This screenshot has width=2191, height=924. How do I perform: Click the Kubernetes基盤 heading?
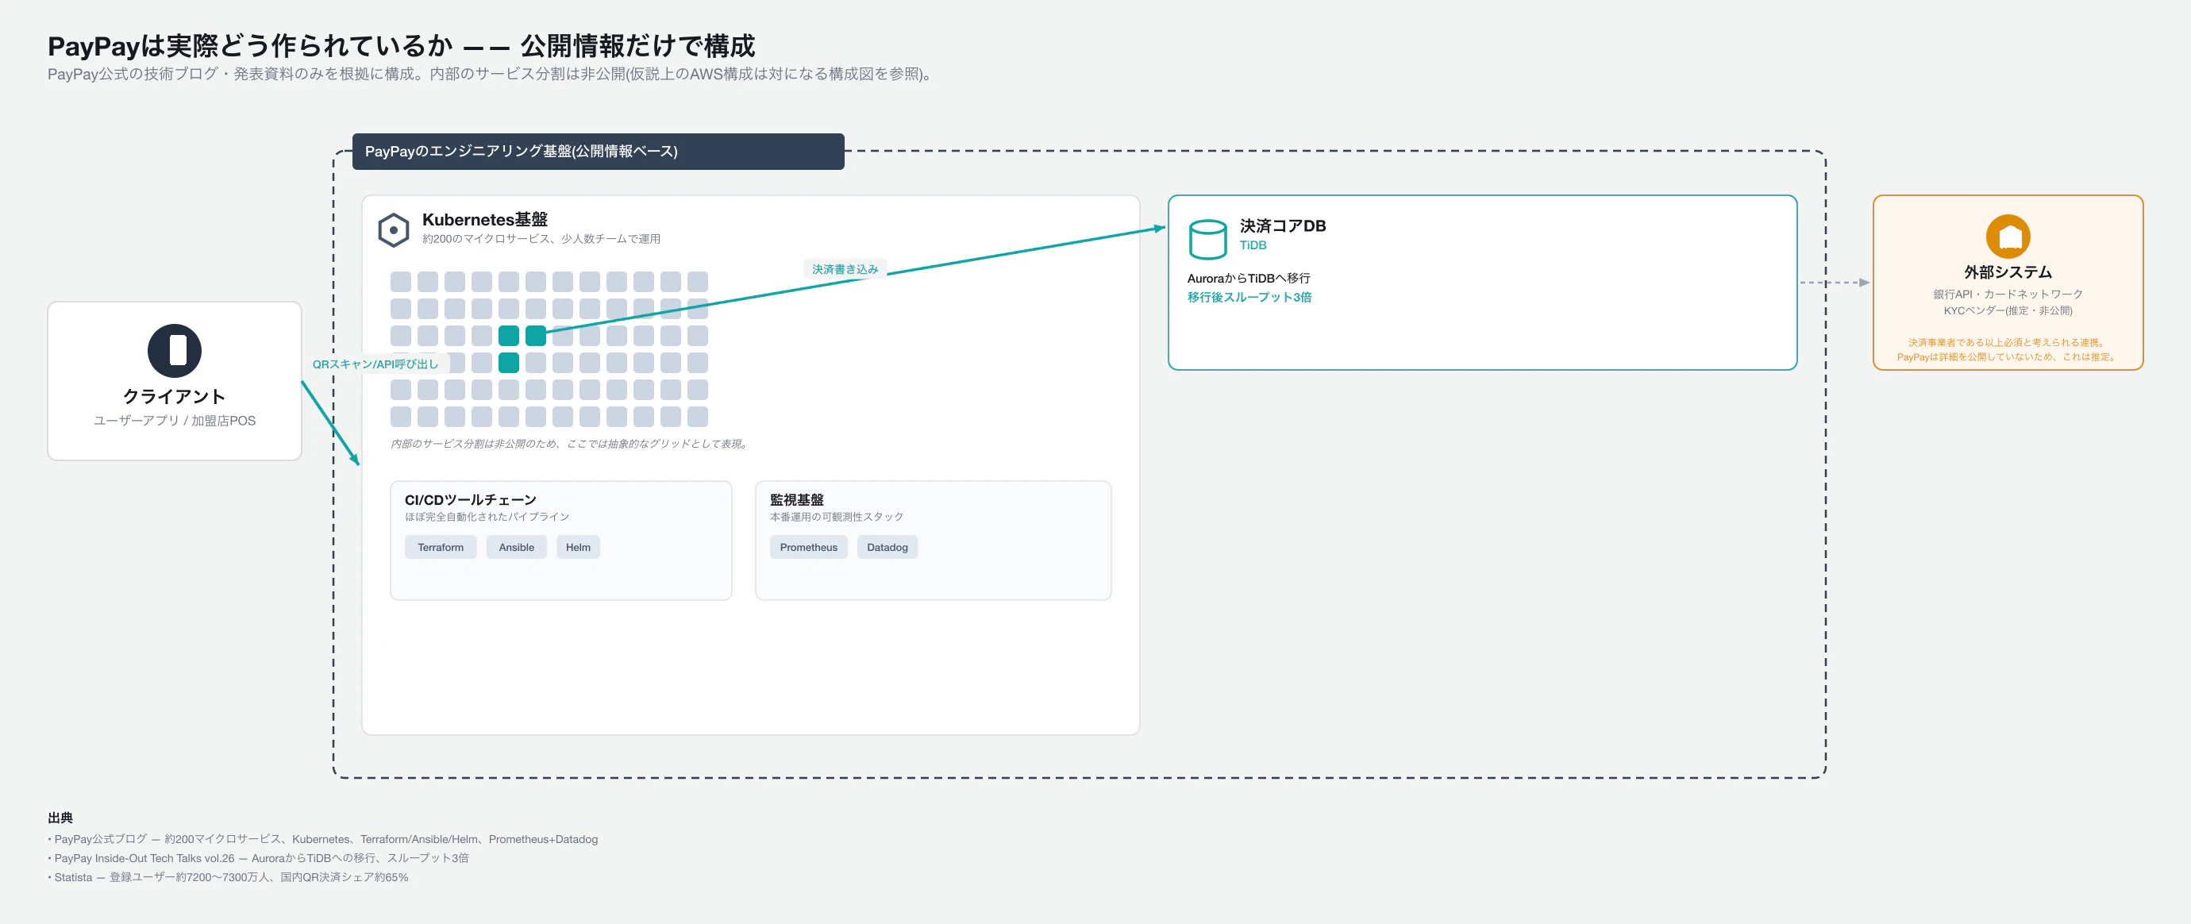point(485,220)
